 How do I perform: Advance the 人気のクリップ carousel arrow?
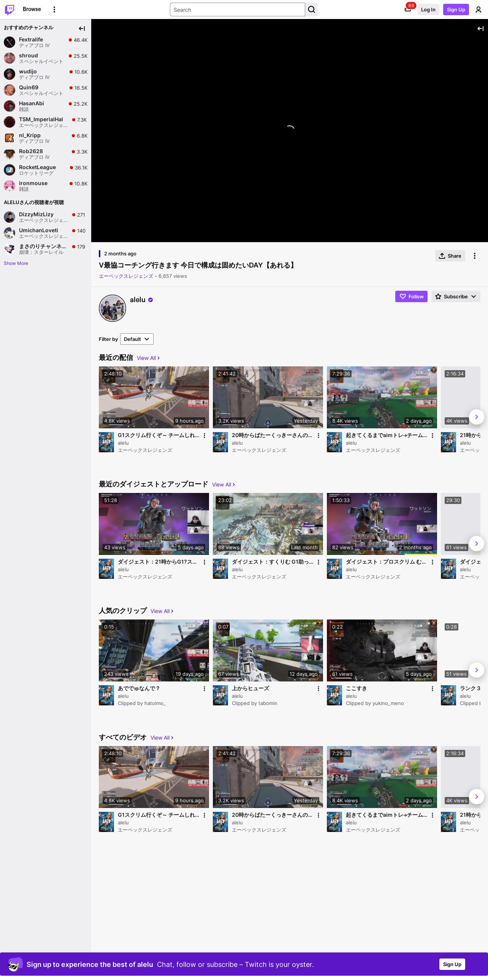[x=477, y=670]
